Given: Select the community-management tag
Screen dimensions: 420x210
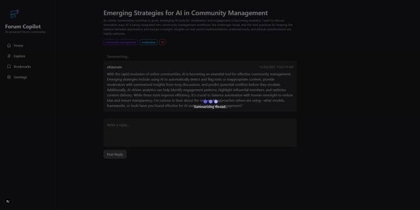Looking at the screenshot, I should (x=120, y=42).
